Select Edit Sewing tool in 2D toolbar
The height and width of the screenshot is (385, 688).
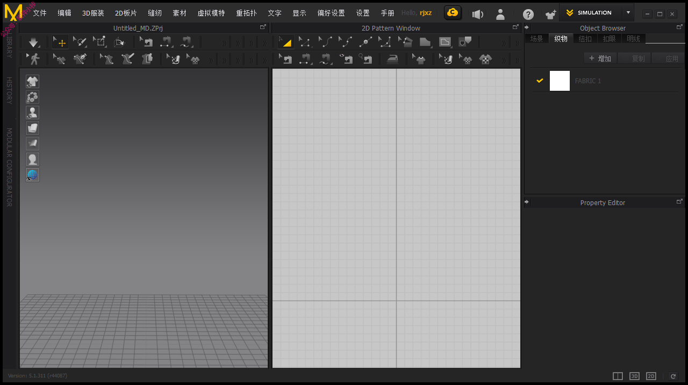click(x=285, y=59)
